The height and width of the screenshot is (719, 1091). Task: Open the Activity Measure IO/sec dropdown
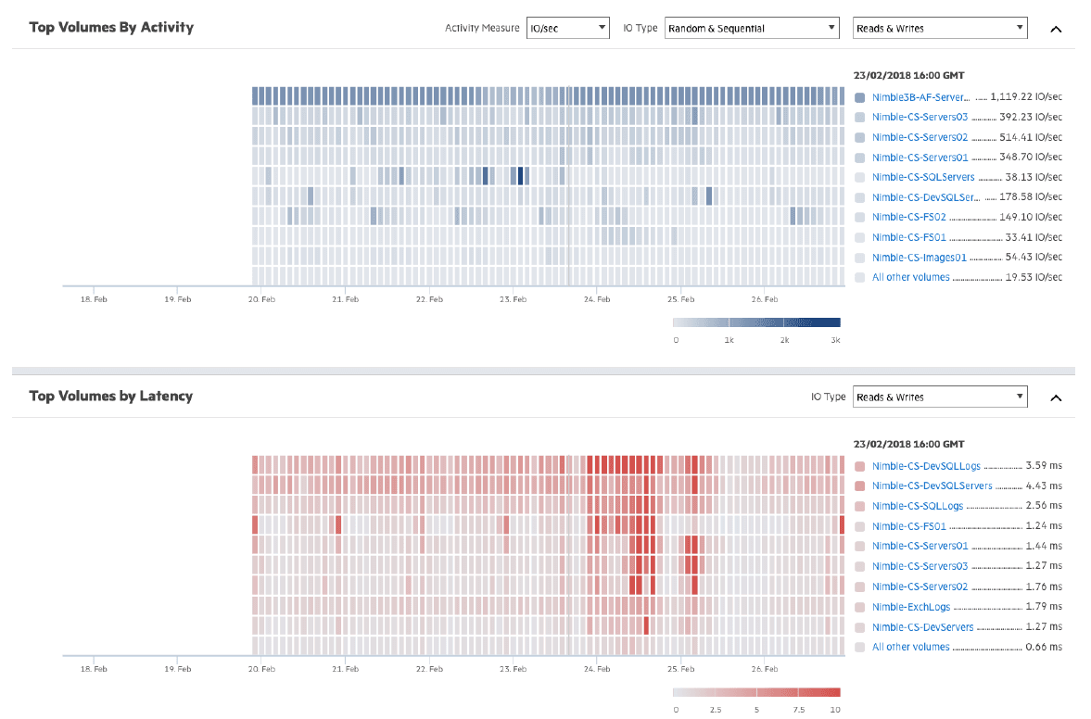point(568,28)
